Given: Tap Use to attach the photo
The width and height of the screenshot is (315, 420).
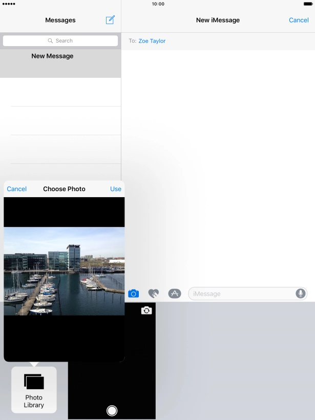Looking at the screenshot, I should point(116,189).
